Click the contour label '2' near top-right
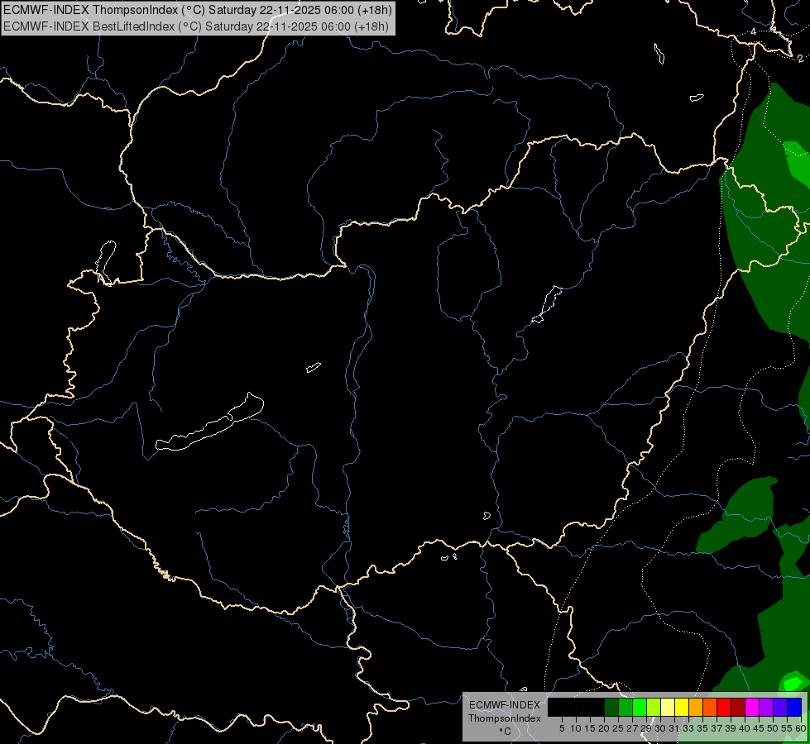810x744 pixels. tap(800, 59)
